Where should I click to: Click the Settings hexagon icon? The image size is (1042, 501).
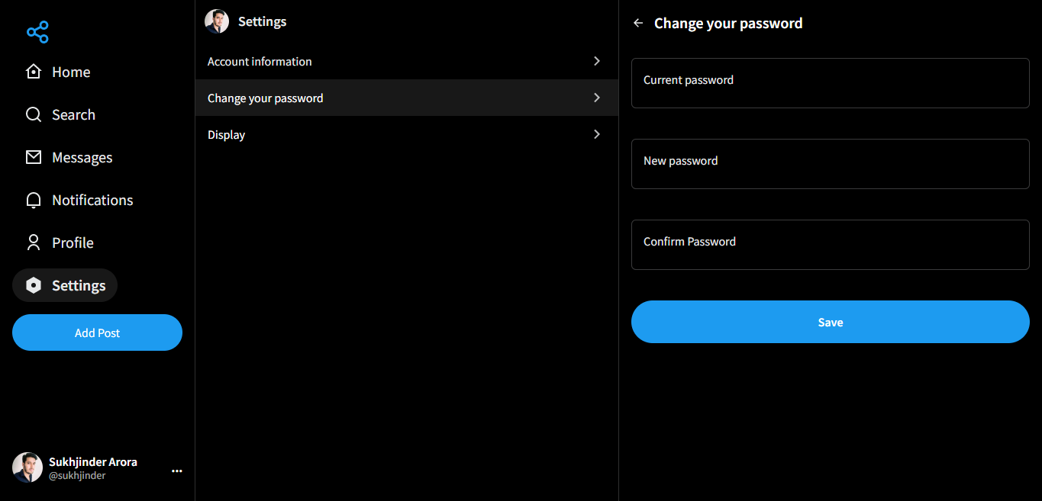(x=34, y=285)
